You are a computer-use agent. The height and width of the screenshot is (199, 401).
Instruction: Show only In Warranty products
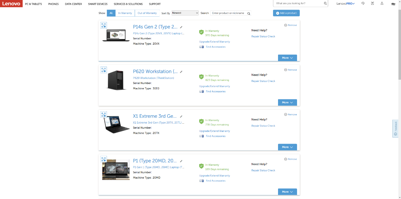pyautogui.click(x=125, y=13)
